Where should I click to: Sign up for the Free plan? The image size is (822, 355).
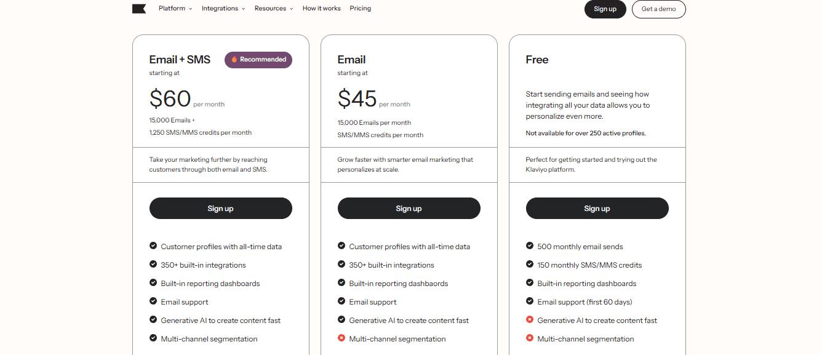[597, 208]
